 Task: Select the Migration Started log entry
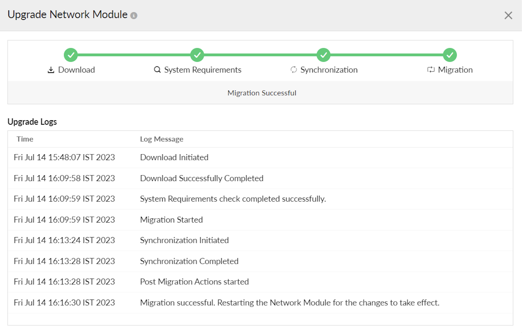171,220
